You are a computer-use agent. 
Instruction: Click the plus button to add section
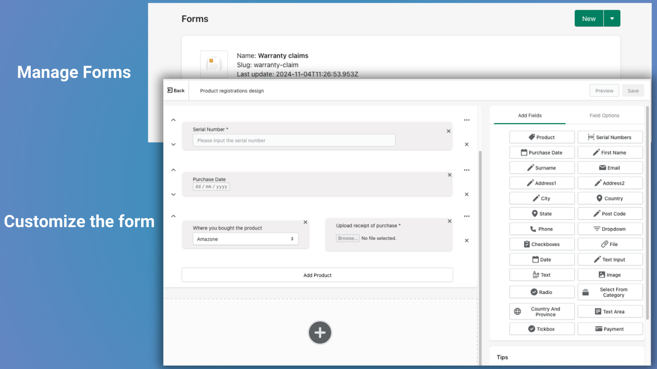point(320,332)
